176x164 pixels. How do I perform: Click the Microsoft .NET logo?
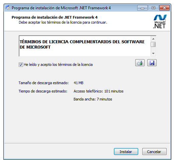coord(160,21)
